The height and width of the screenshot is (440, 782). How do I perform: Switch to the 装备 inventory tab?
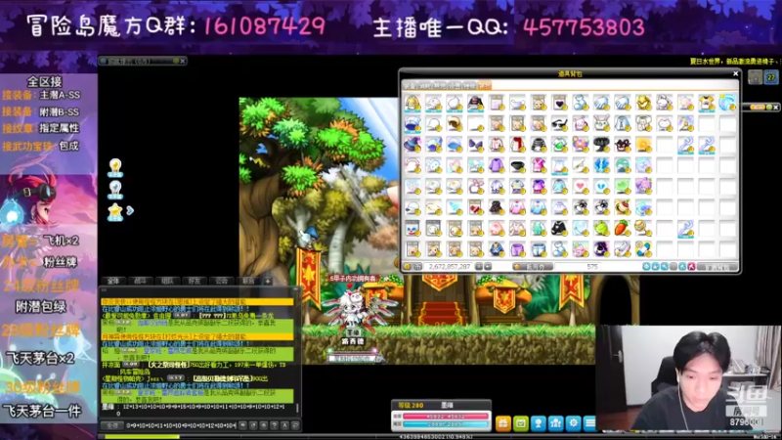pyautogui.click(x=410, y=86)
